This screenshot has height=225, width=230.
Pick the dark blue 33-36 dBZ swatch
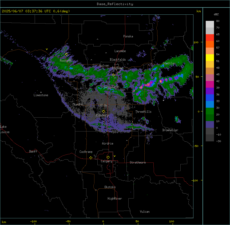[x=210, y=98]
